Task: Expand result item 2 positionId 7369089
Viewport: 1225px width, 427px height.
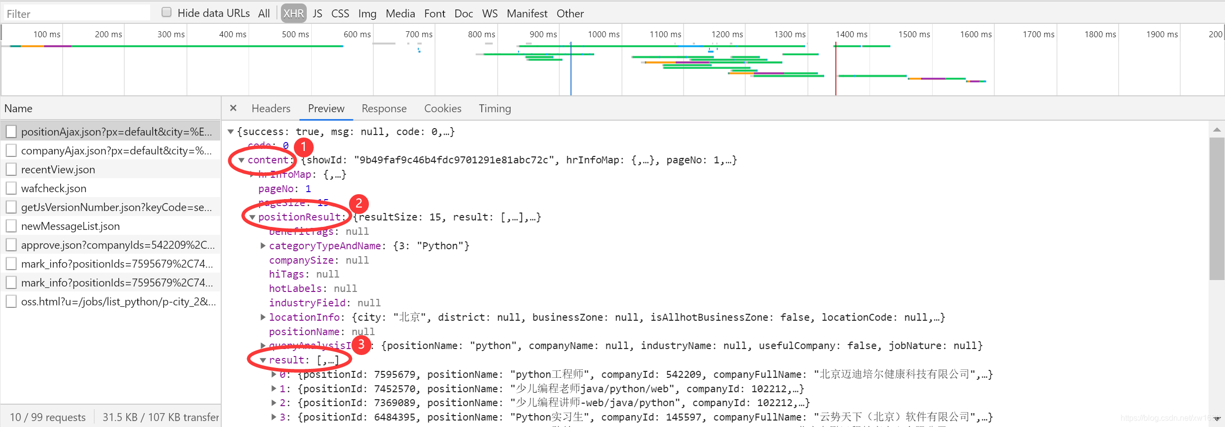Action: [x=273, y=403]
